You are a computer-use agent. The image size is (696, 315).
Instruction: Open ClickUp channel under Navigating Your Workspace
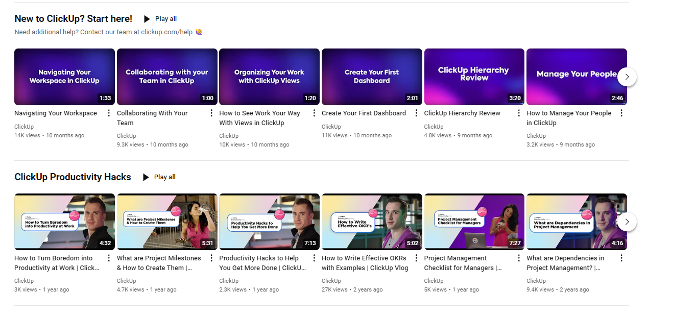24,127
